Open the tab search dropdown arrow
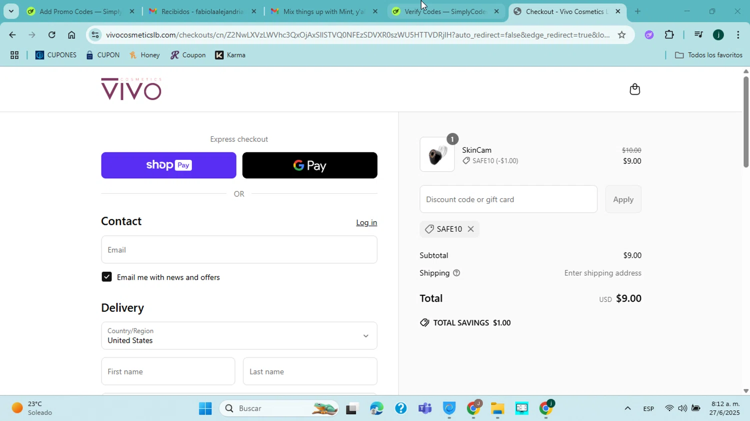Image resolution: width=750 pixels, height=421 pixels. coord(11,11)
